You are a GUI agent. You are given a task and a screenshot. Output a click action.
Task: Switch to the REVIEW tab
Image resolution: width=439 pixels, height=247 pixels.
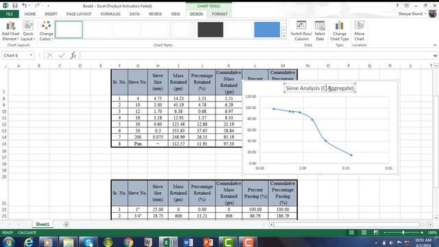point(155,14)
